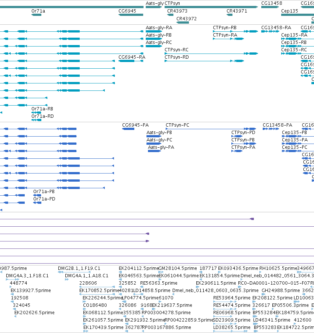Open EST CO186480
Image resolution: width=314 pixels, height=333 pixels.
tap(95, 305)
